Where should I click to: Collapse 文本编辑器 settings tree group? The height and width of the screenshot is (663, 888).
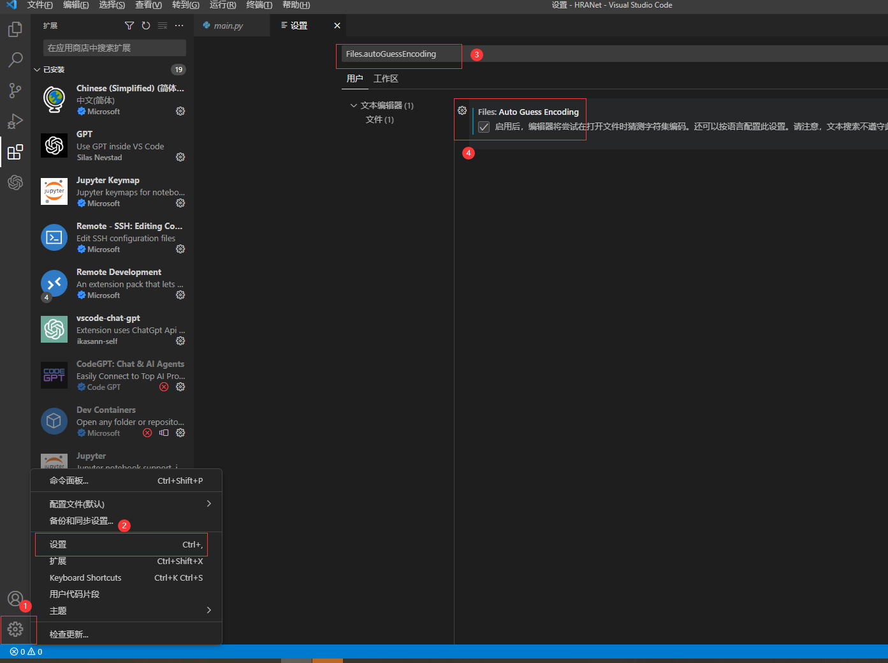point(354,105)
